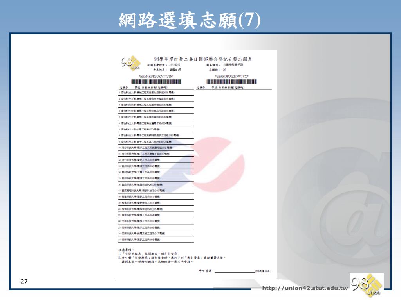Click slide page number 27
Image resolution: width=401 pixels, height=300 pixels.
[x=24, y=281]
